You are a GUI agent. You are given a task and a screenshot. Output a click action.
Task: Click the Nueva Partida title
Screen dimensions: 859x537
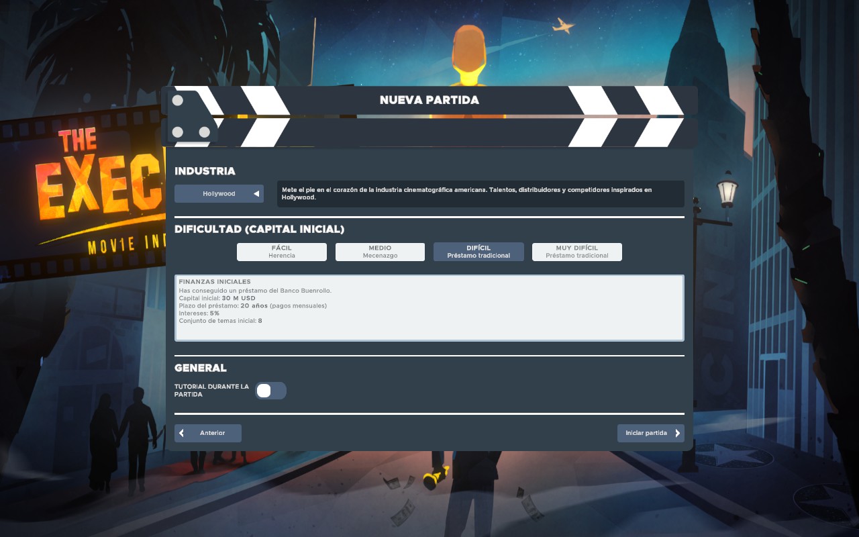(x=429, y=100)
